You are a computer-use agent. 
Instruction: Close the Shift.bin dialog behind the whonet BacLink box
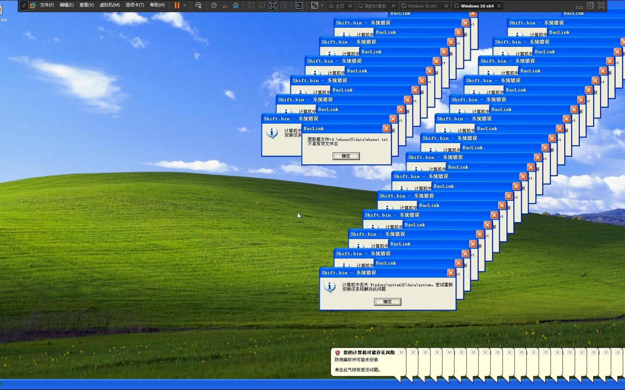[x=393, y=118]
